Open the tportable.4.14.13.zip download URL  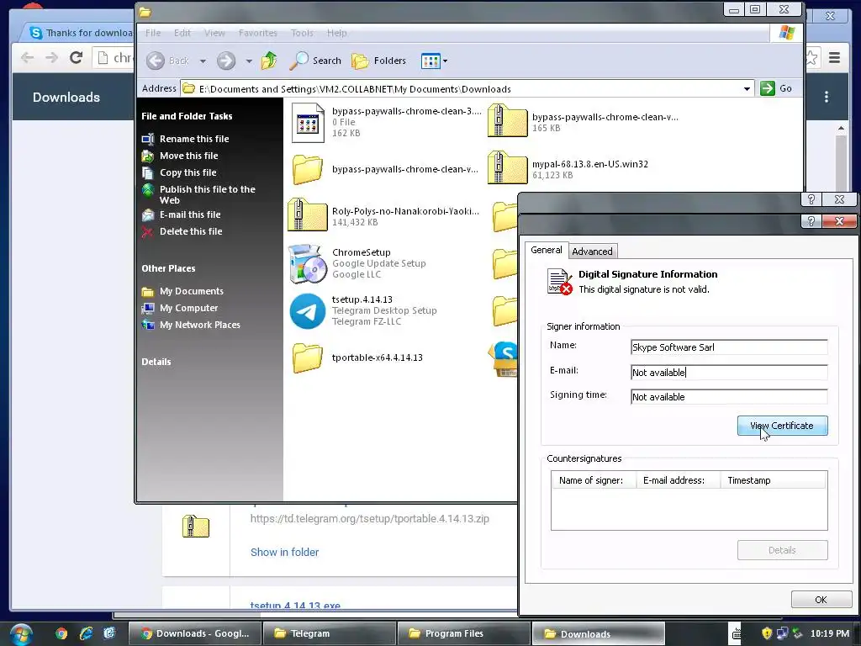(x=370, y=518)
